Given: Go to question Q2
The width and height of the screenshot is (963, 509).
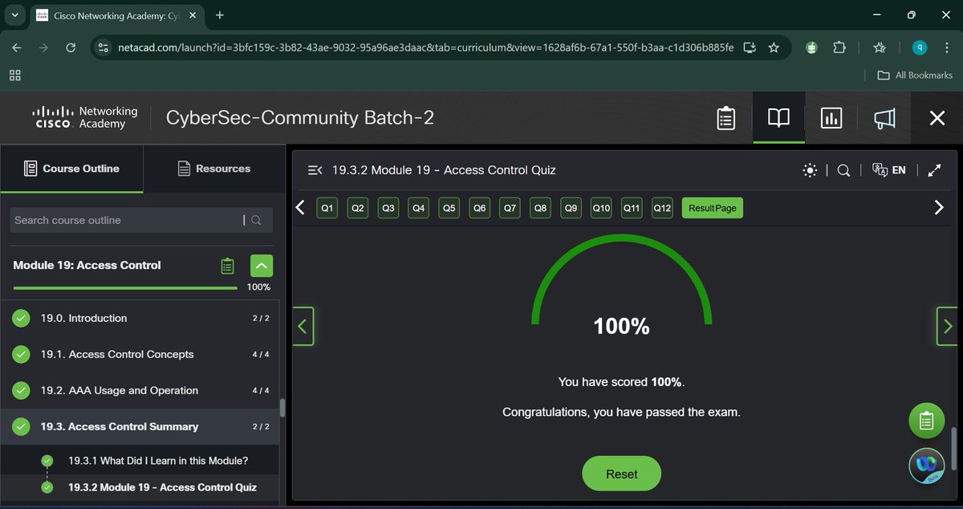Looking at the screenshot, I should point(358,208).
